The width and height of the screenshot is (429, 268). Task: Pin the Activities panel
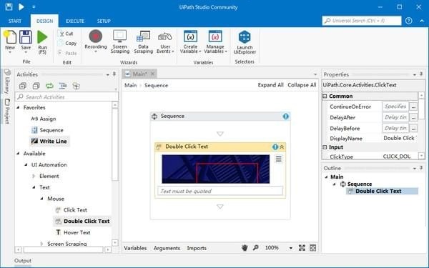114,74
